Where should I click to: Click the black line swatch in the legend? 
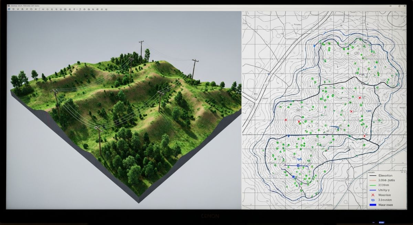[x=373, y=175]
